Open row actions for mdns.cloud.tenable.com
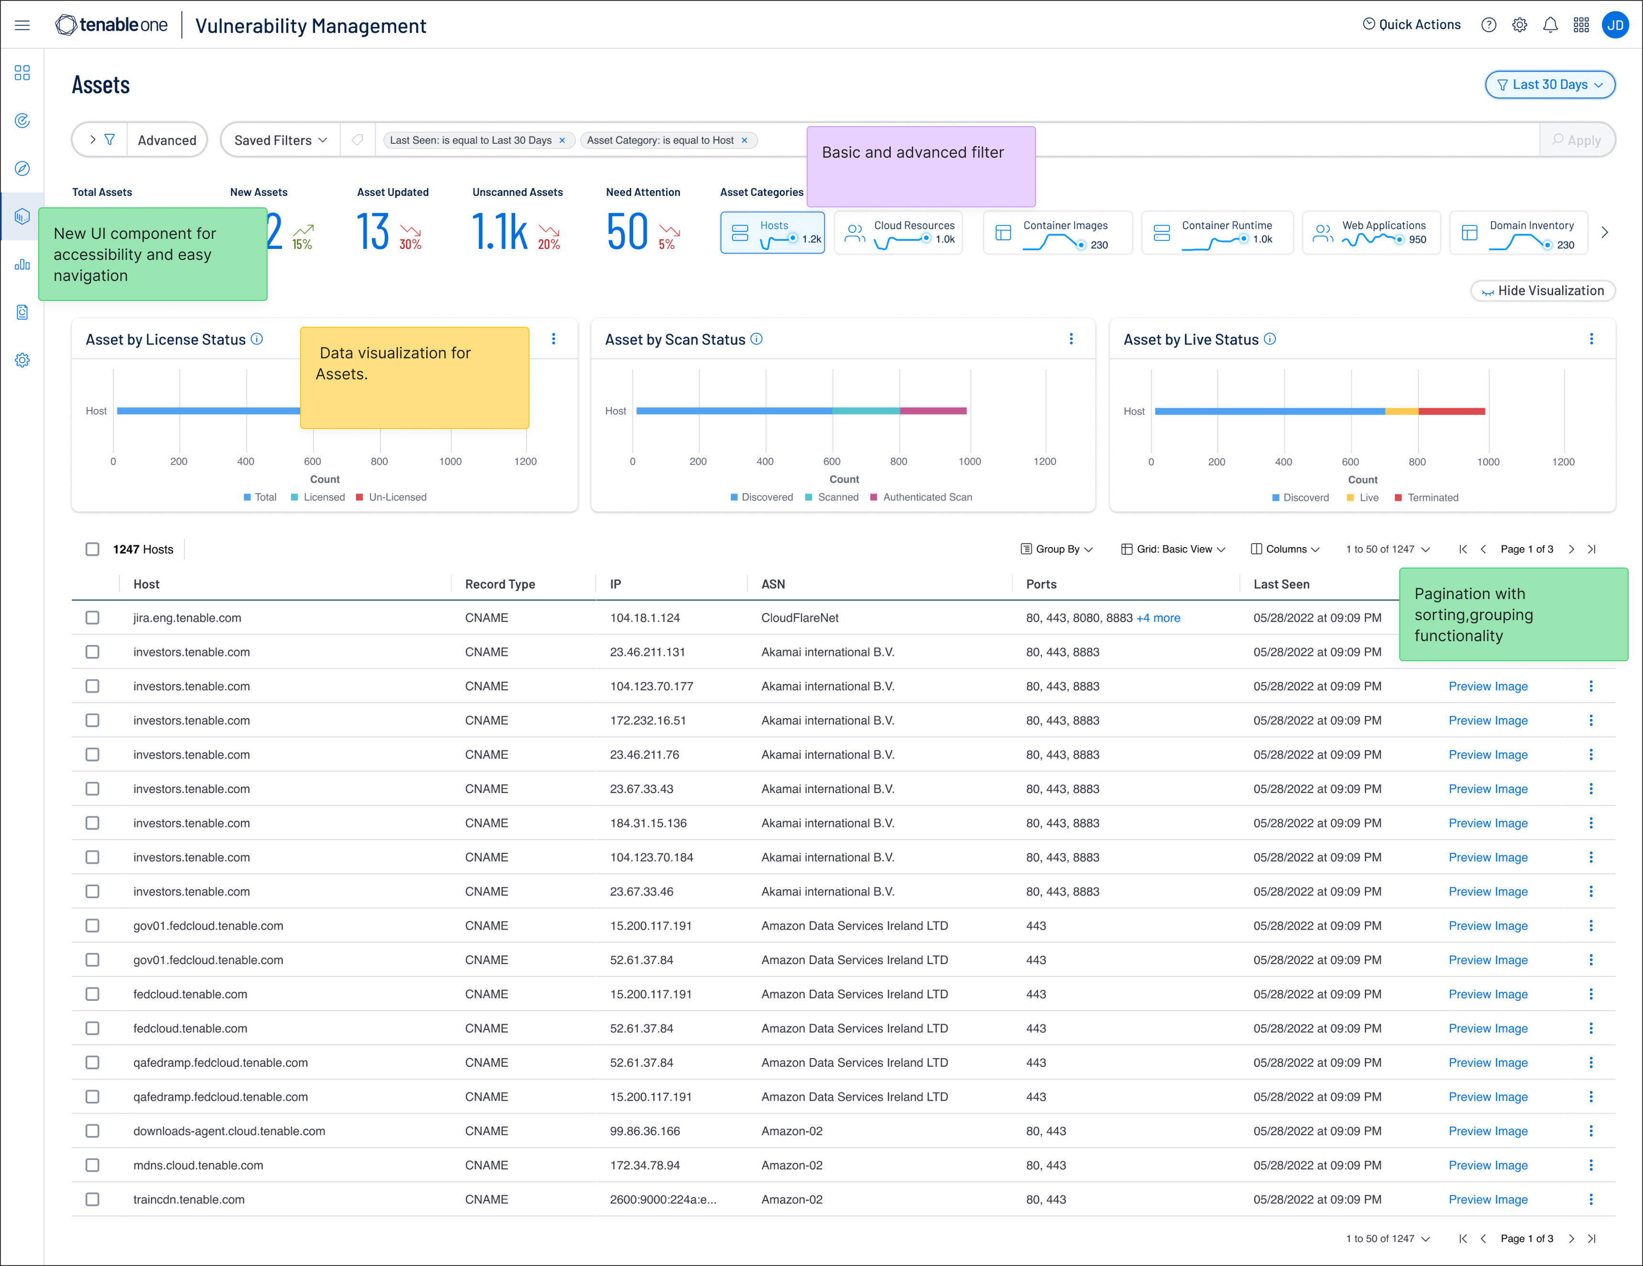Image resolution: width=1643 pixels, height=1266 pixels. click(x=1591, y=1165)
